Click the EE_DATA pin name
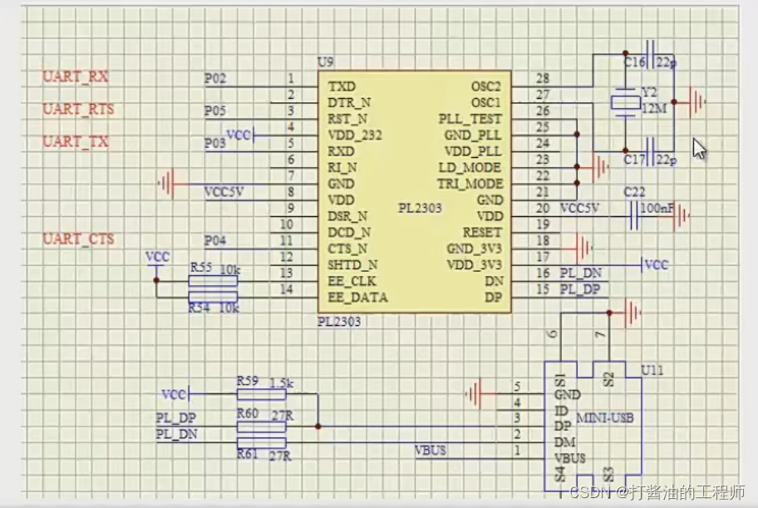Image resolution: width=758 pixels, height=508 pixels. point(357,298)
